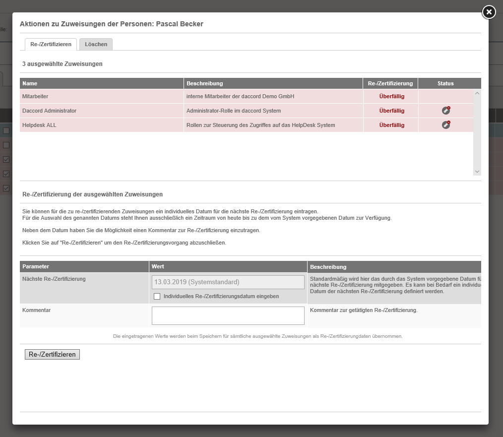Click the Re-/Zertifizierung column header
The height and width of the screenshot is (437, 503).
click(390, 83)
